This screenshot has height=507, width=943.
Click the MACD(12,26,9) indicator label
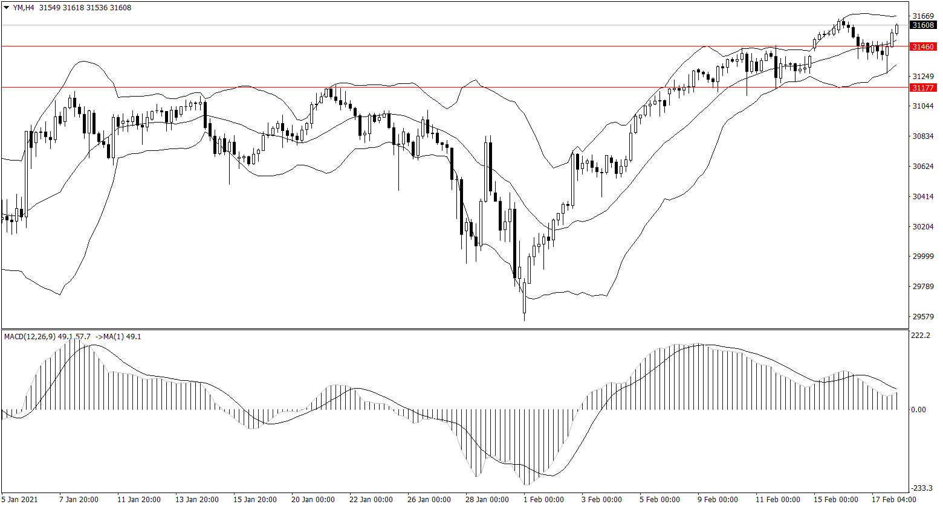pyautogui.click(x=30, y=336)
